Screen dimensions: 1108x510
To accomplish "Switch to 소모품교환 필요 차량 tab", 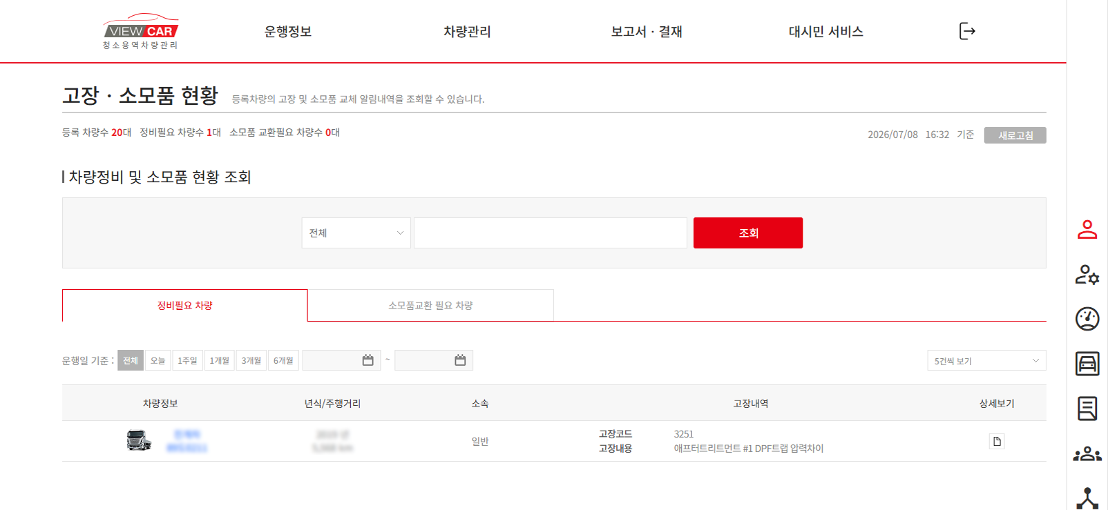I will tap(430, 305).
